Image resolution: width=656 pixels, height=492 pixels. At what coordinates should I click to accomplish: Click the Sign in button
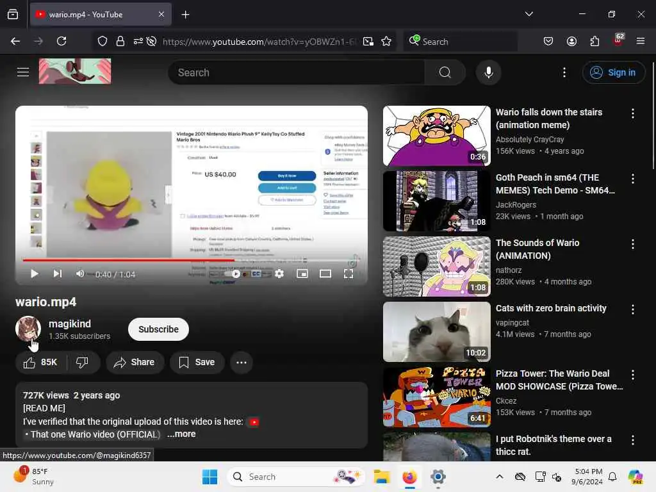point(613,72)
